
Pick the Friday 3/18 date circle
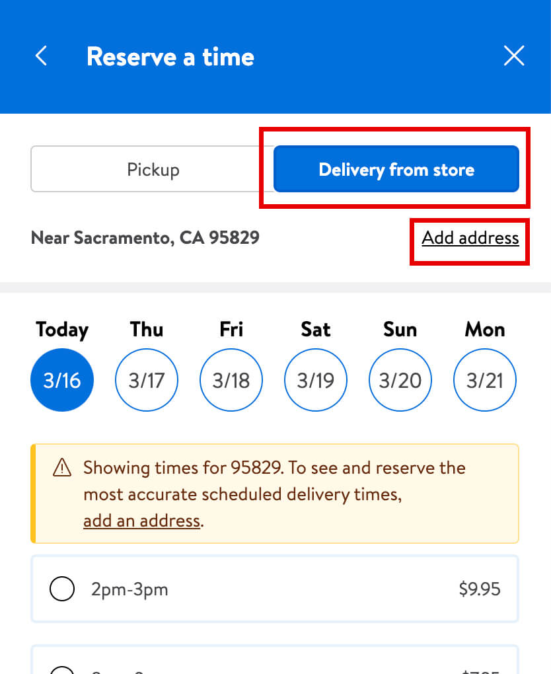pos(231,380)
